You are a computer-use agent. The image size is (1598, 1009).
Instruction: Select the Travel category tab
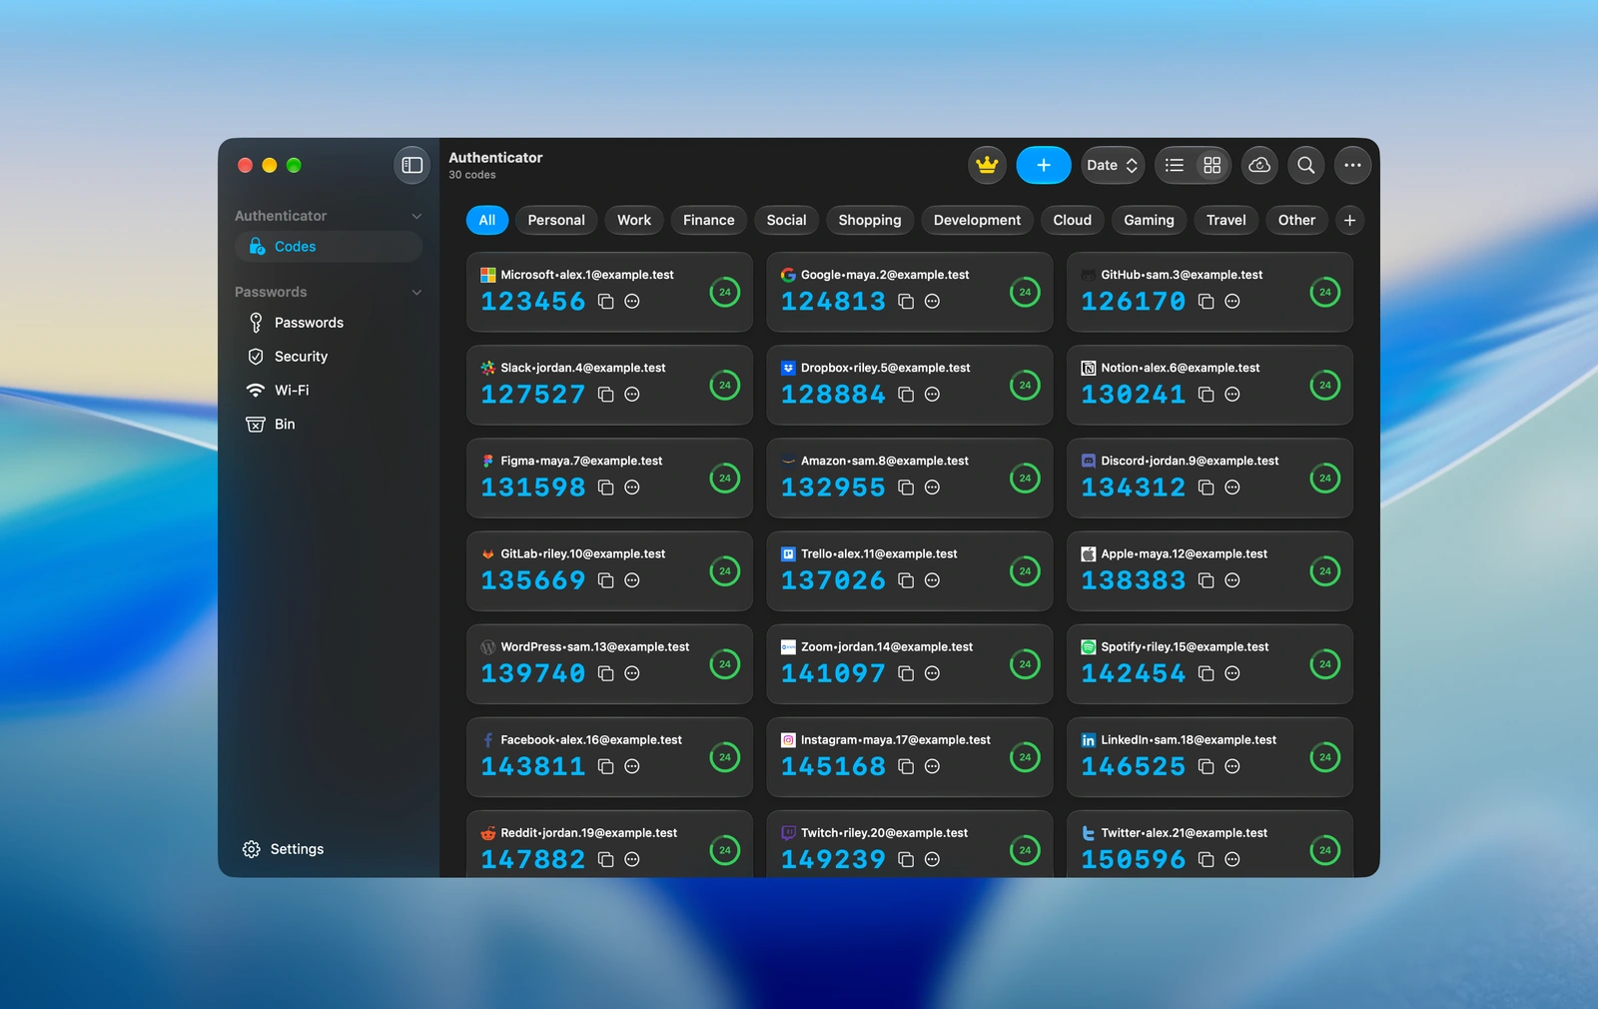click(x=1225, y=220)
